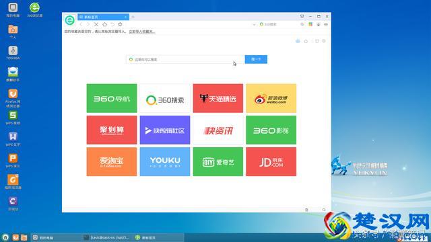431x242 pixels.
Task: Open the 360影视 video tile
Action: [271, 130]
